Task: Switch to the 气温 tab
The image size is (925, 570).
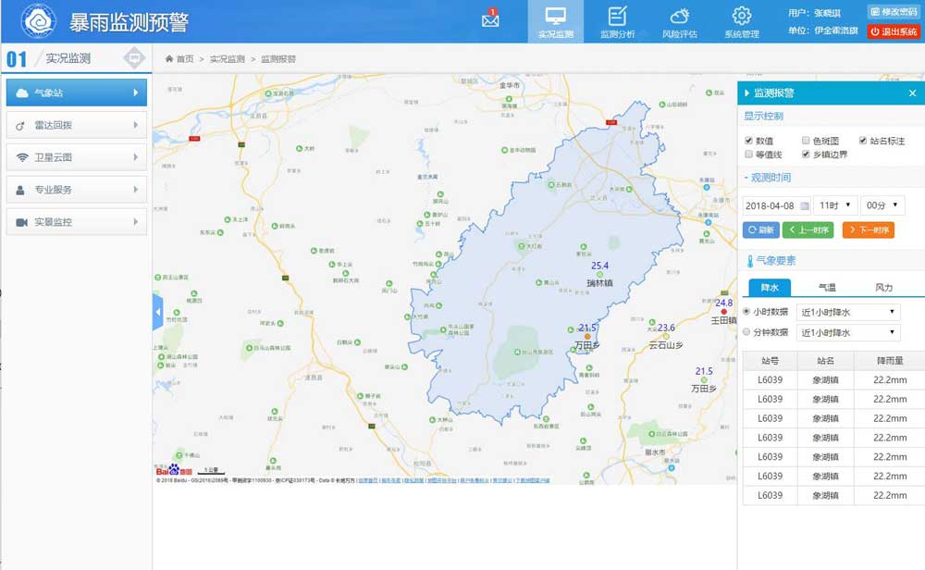Action: [826, 288]
